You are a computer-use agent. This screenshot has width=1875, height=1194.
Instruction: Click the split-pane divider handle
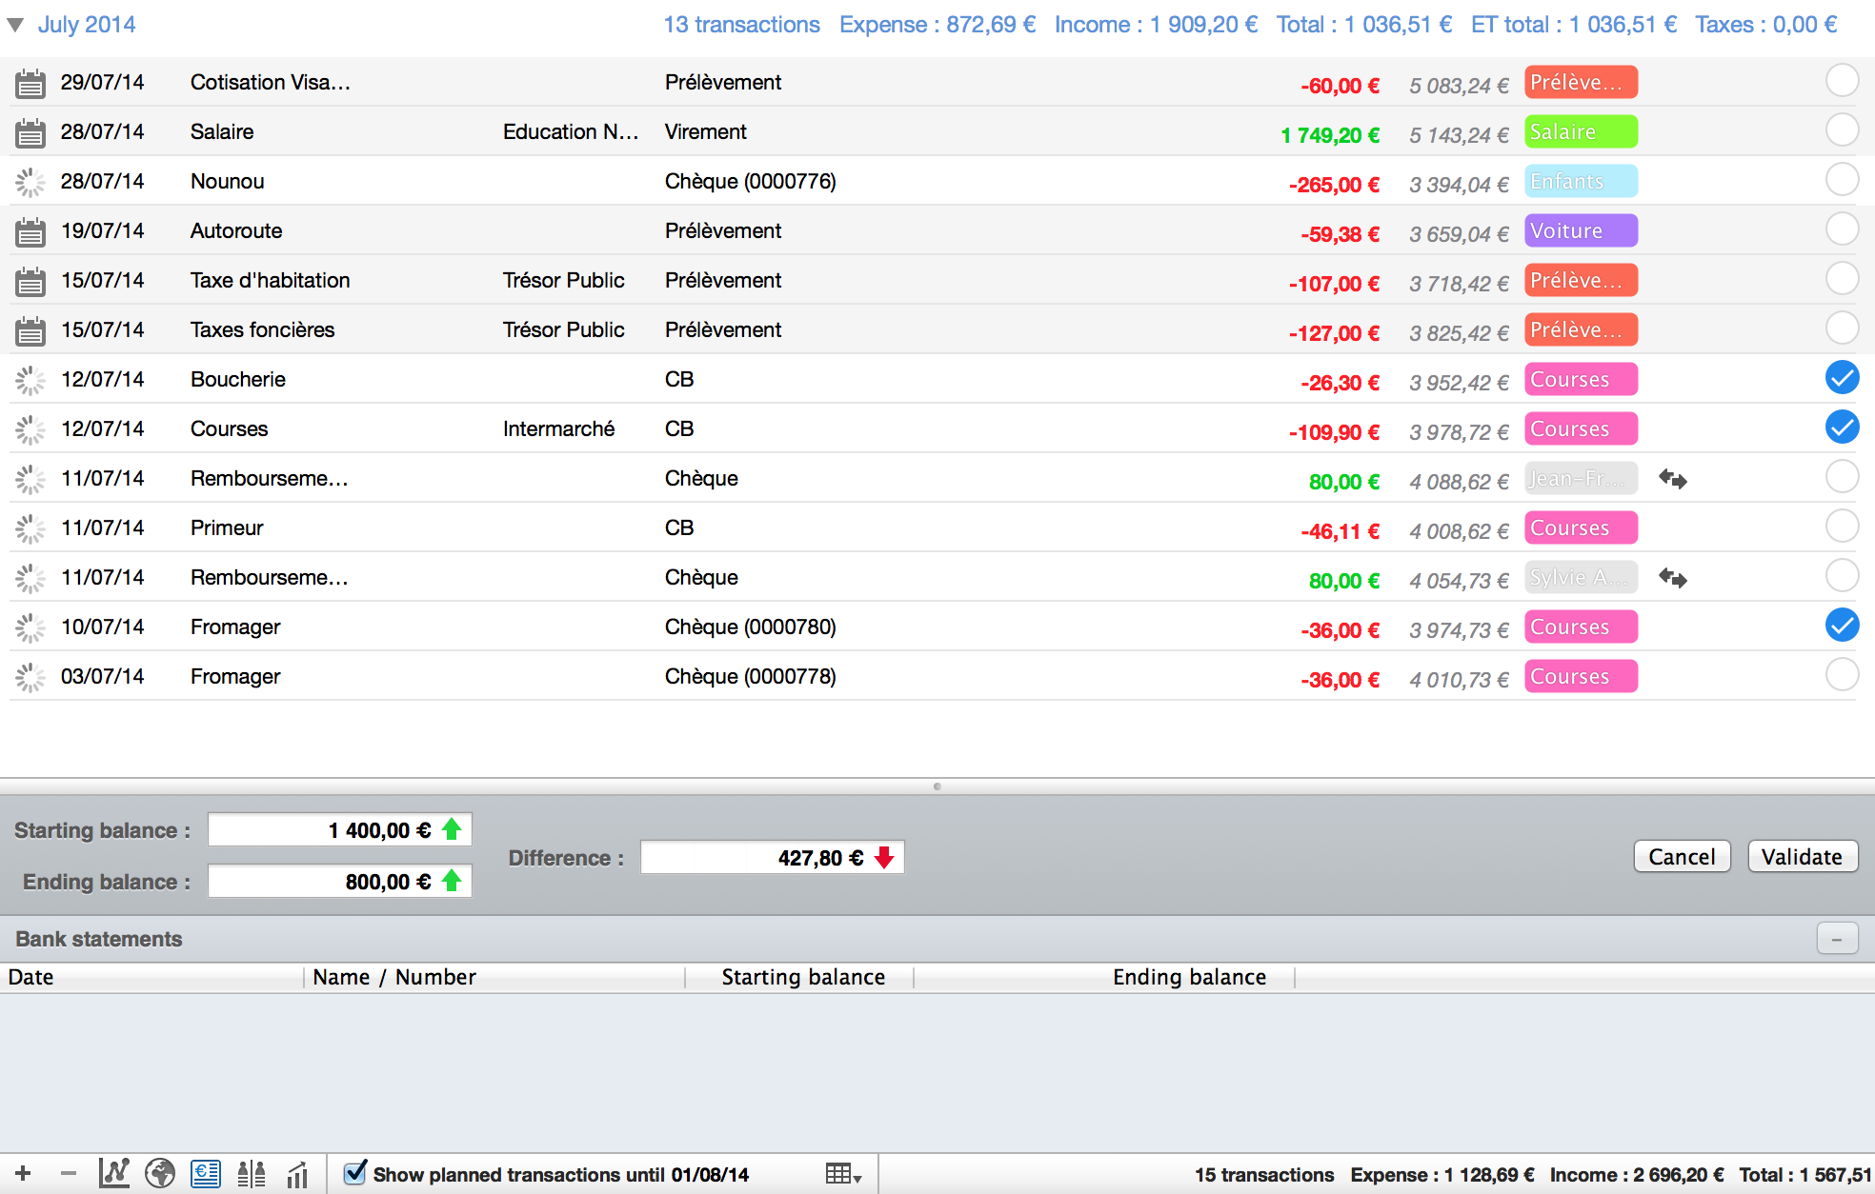[937, 786]
